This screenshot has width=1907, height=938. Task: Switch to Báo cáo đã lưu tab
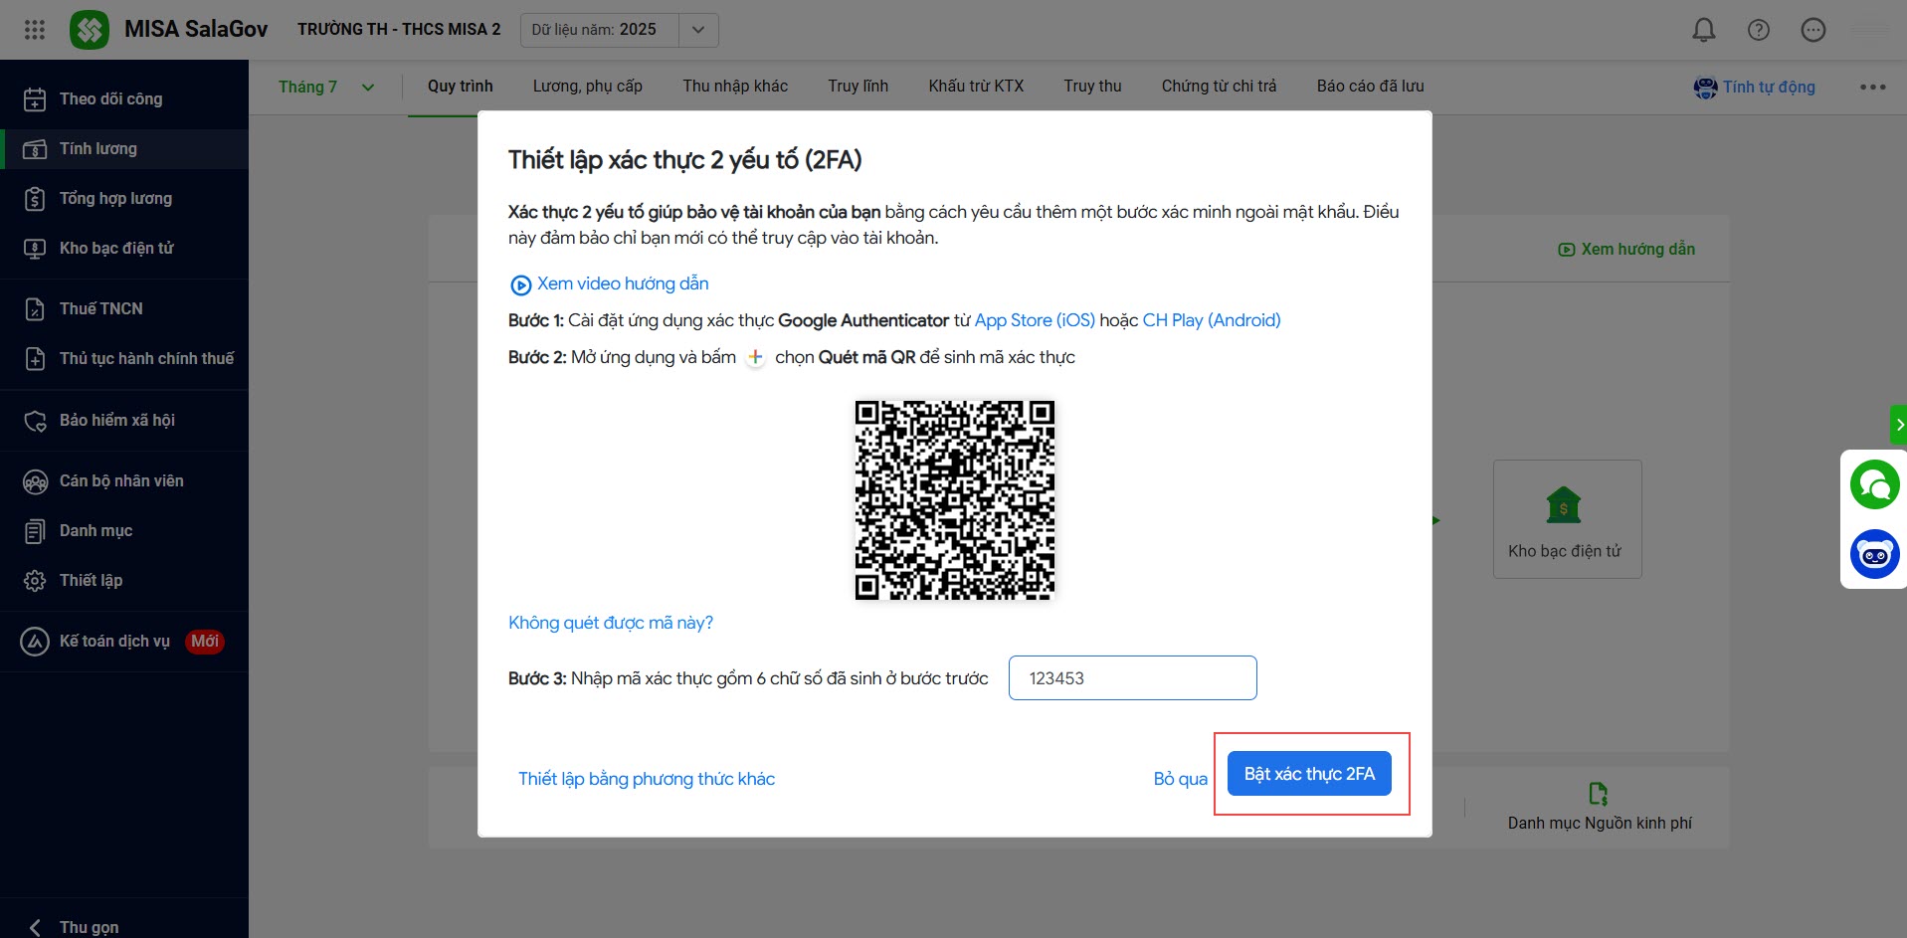[x=1370, y=86]
